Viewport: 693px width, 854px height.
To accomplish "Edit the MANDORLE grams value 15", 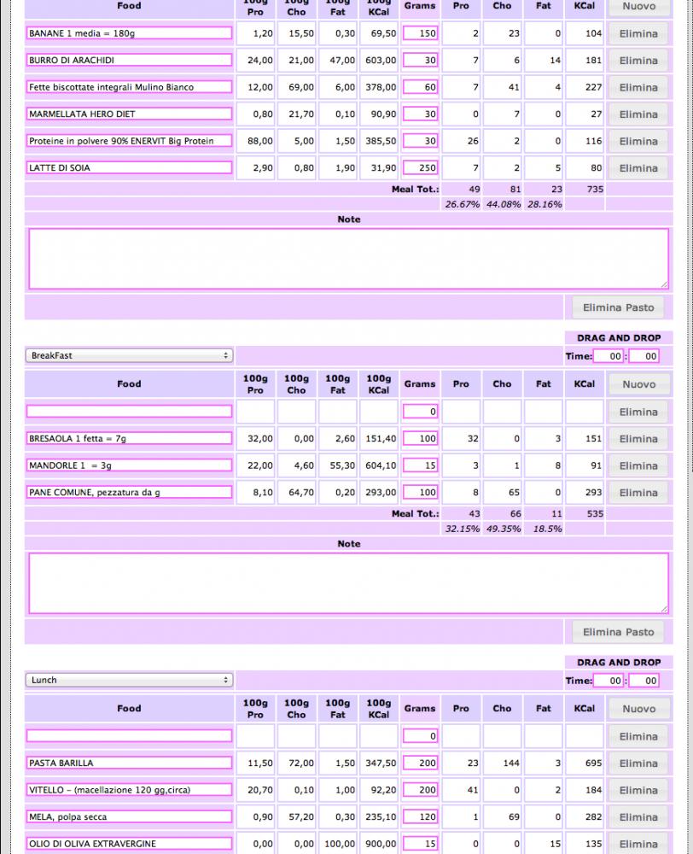I will (x=420, y=465).
